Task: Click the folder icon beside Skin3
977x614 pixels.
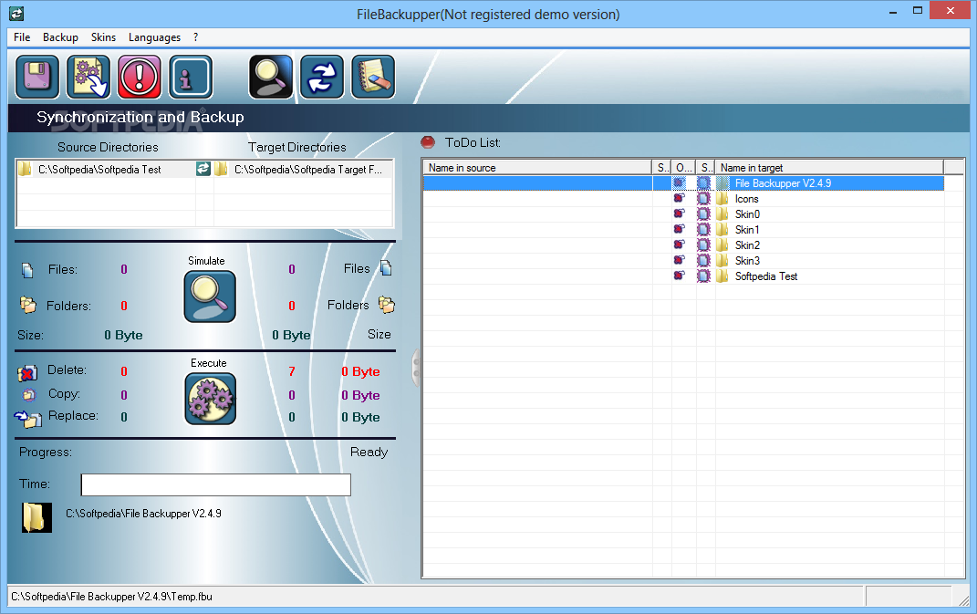Action: (x=722, y=261)
